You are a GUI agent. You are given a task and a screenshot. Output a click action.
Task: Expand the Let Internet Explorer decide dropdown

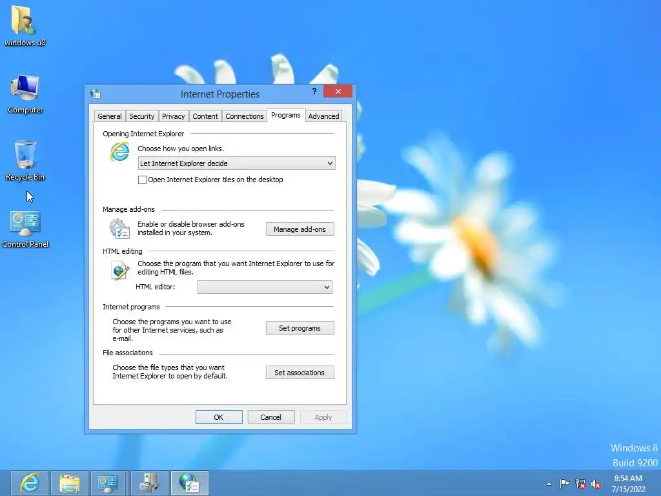click(236, 163)
